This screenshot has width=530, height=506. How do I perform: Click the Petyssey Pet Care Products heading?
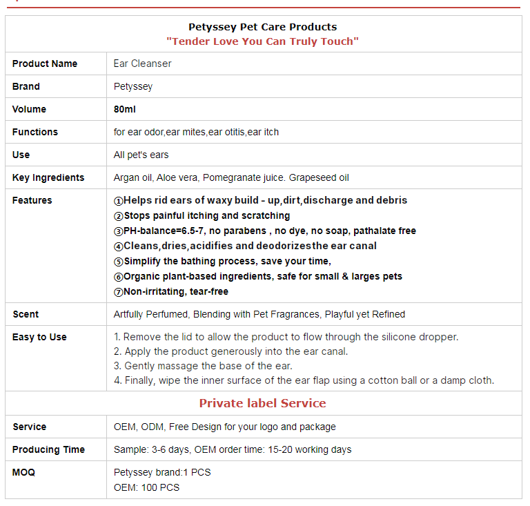262,27
